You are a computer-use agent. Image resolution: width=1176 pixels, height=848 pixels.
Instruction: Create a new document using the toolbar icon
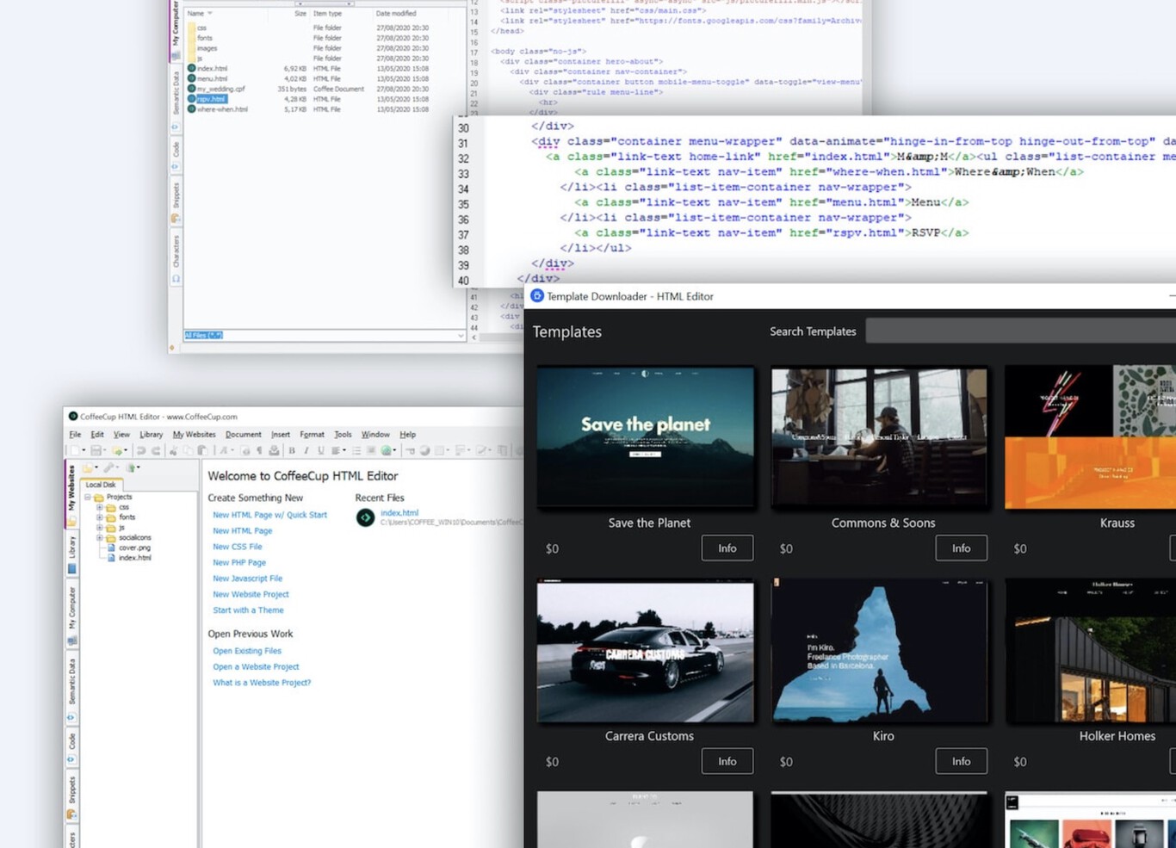pyautogui.click(x=74, y=451)
